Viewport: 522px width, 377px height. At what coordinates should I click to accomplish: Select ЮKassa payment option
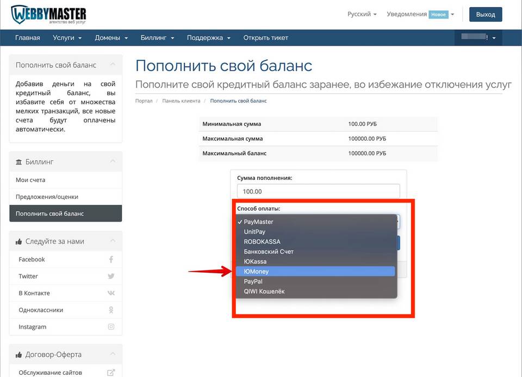[x=315, y=262]
